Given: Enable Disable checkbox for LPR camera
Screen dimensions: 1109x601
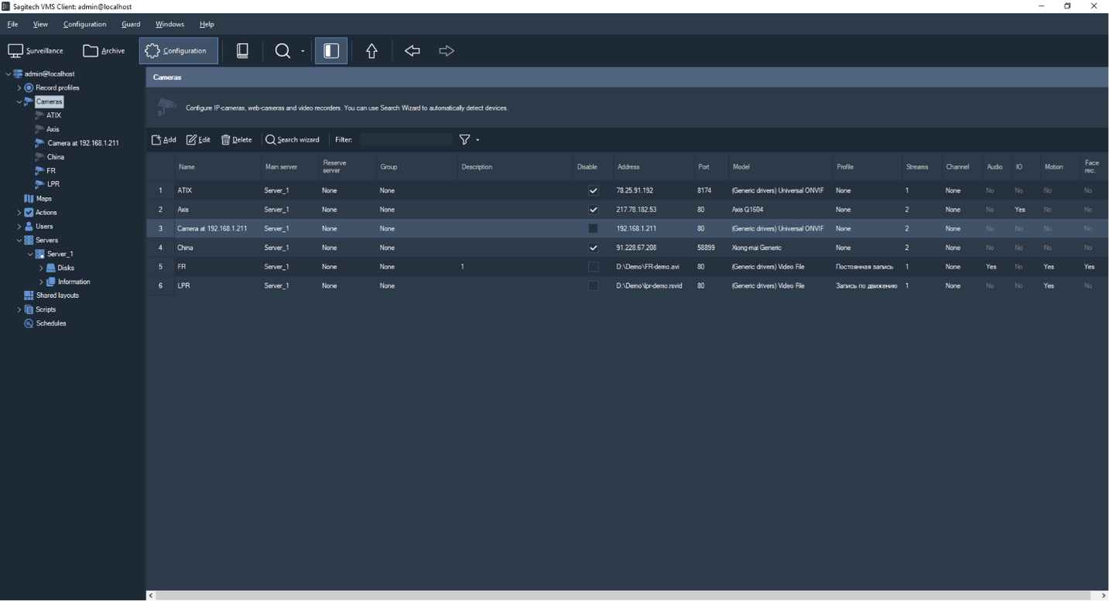Looking at the screenshot, I should pyautogui.click(x=594, y=286).
